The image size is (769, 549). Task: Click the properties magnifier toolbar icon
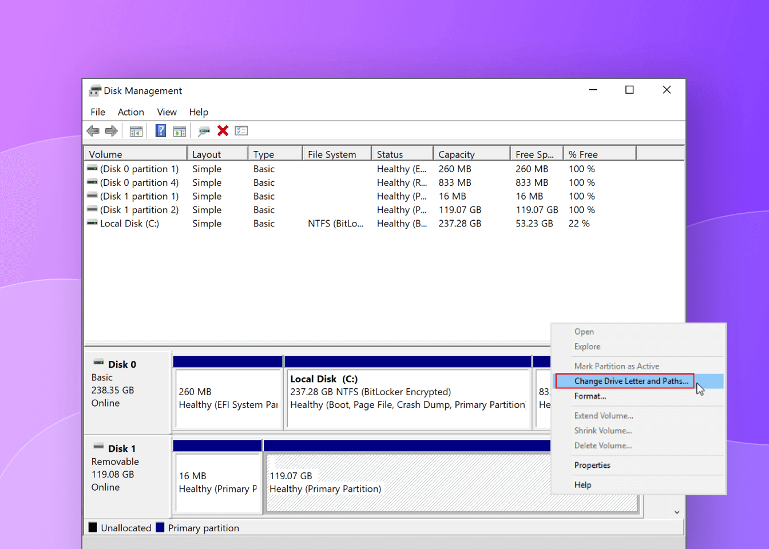pyautogui.click(x=204, y=130)
